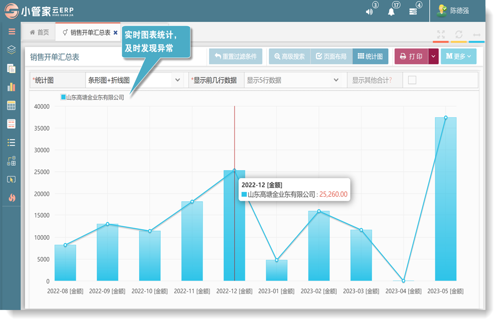This screenshot has width=499, height=325.
Task: Toggle the 统计图 chart view button
Action: [x=370, y=56]
